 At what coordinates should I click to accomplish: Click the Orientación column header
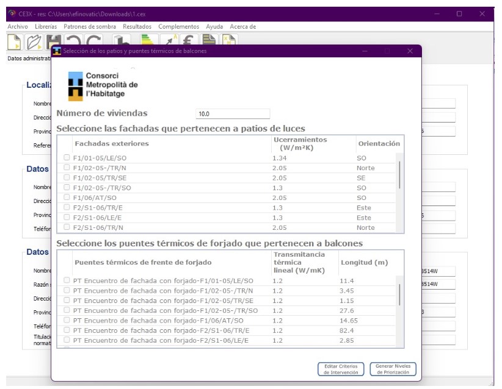(379, 143)
